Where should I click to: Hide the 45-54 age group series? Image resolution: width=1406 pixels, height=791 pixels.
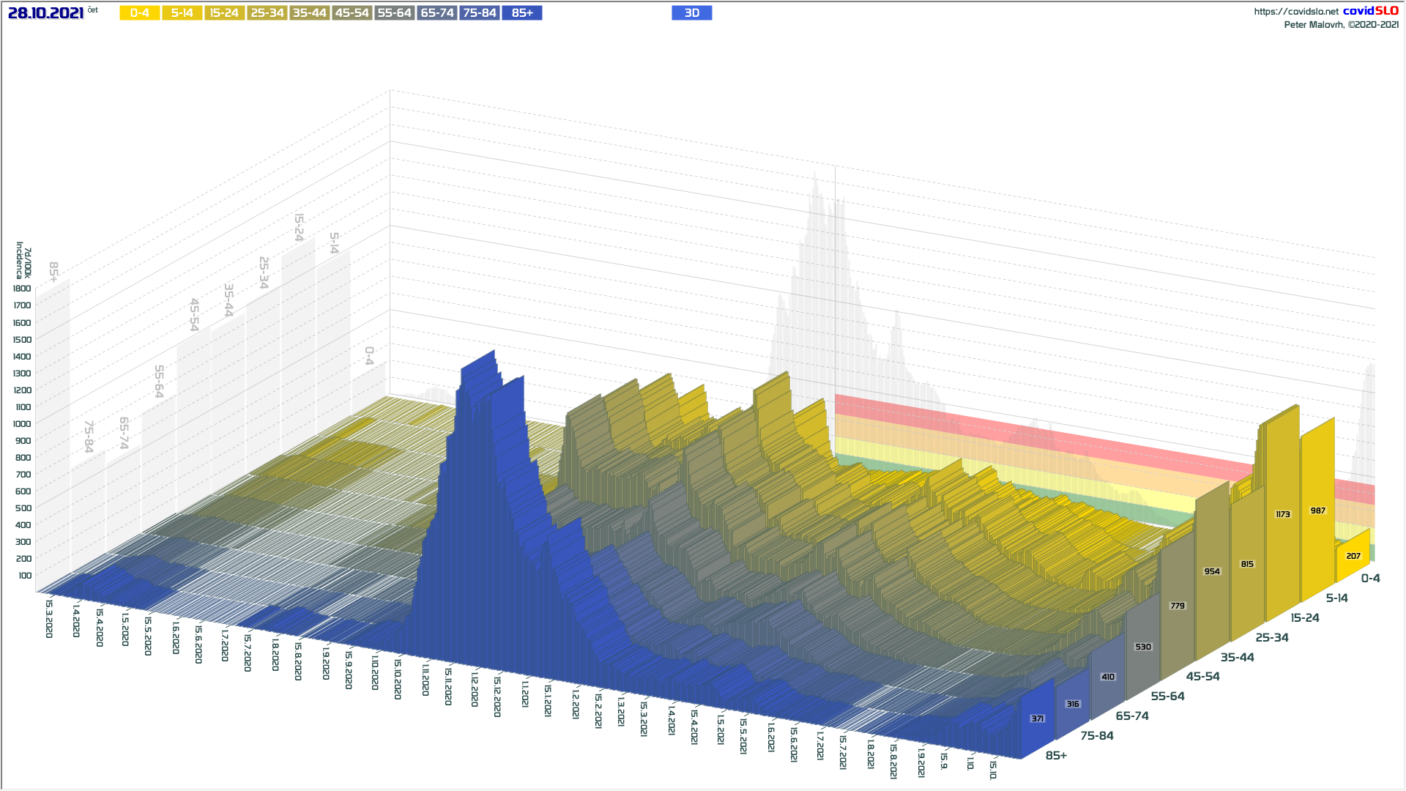(352, 13)
